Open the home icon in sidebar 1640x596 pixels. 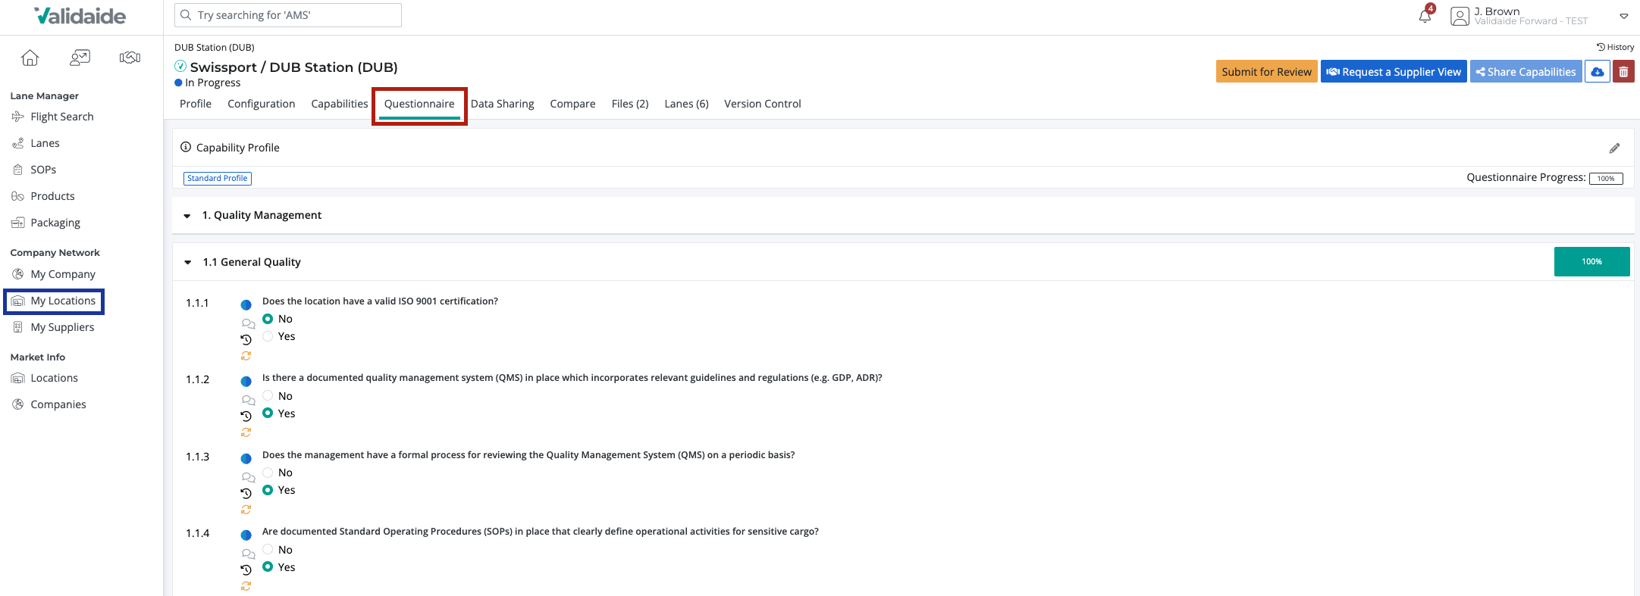[30, 58]
